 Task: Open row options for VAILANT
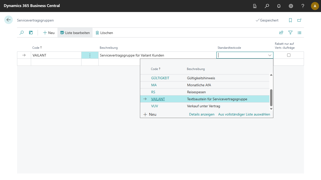click(x=90, y=55)
